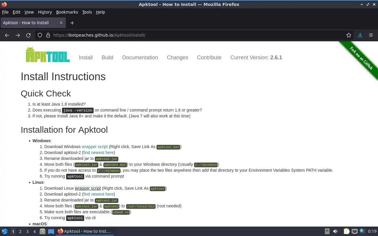Open the Edit menu

point(17,12)
